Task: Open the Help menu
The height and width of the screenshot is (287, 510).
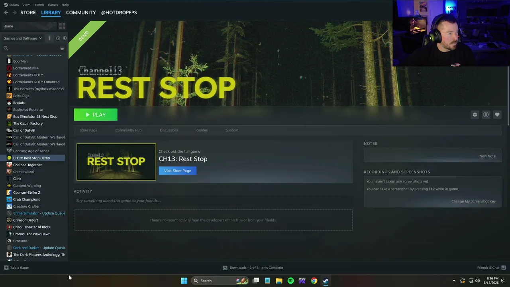Action: (65, 5)
